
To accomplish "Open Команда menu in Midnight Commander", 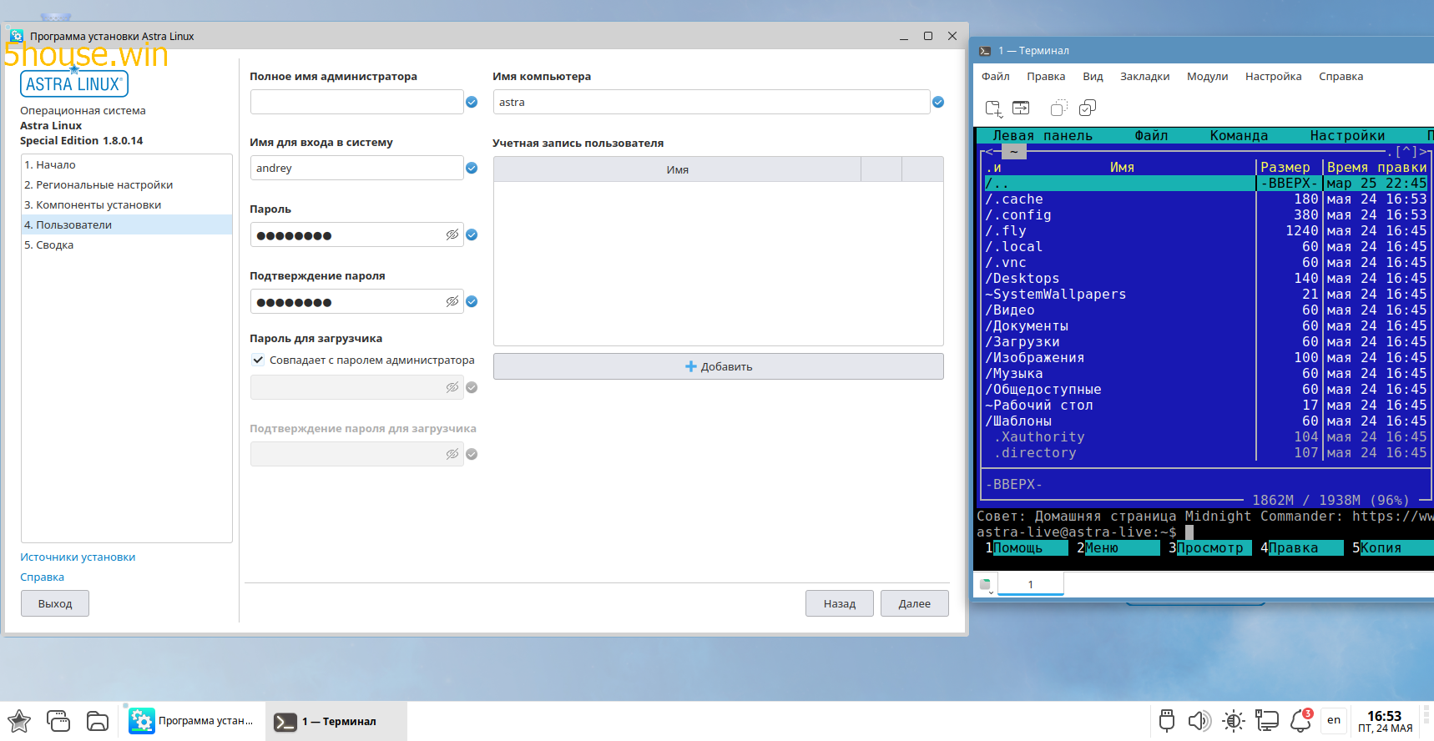I will click(1239, 135).
